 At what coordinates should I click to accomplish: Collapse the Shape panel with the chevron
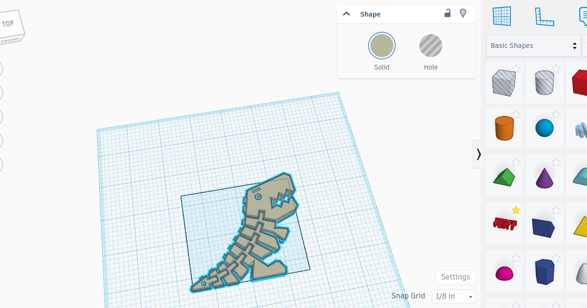tap(346, 14)
